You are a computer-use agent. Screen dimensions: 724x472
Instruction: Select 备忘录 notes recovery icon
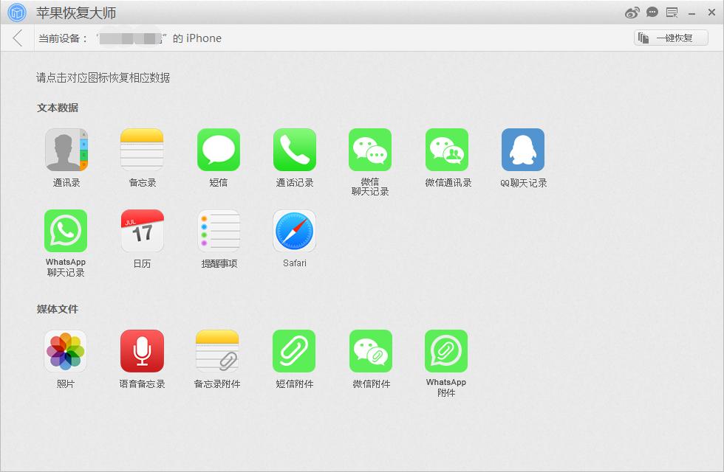(142, 150)
